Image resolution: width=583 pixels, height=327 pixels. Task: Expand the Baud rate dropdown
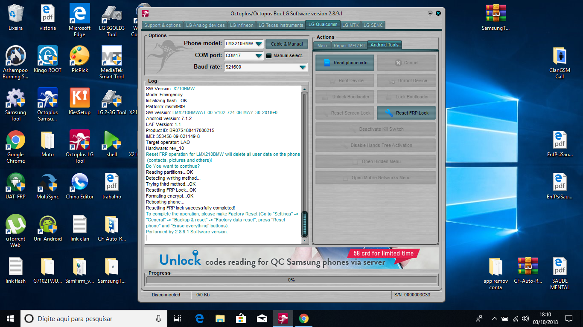click(x=303, y=67)
